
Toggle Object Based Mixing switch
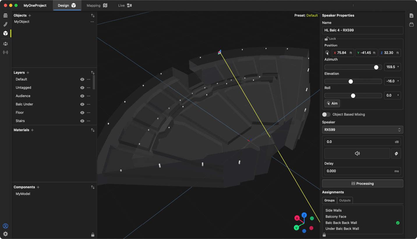pyautogui.click(x=326, y=115)
